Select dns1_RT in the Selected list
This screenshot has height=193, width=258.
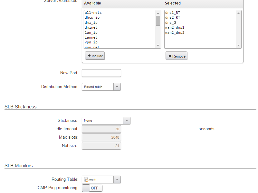tap(172, 13)
